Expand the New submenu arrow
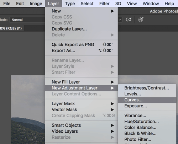Image resolution: width=178 pixels, height=144 pixels. tap(112, 11)
